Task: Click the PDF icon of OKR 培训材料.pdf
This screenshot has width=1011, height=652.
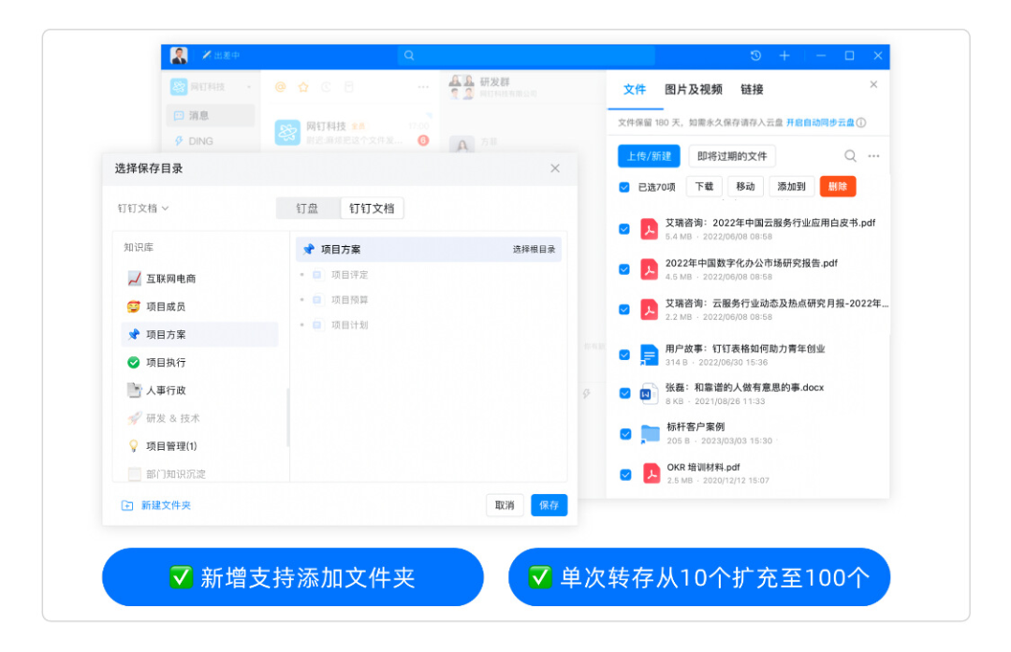Action: (x=651, y=473)
